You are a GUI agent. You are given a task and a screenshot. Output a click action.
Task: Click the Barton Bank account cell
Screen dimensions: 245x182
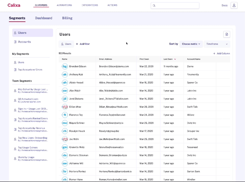point(193,172)
